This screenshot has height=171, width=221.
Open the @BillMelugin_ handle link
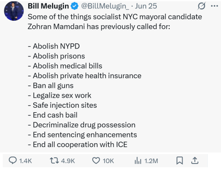tap(105, 6)
